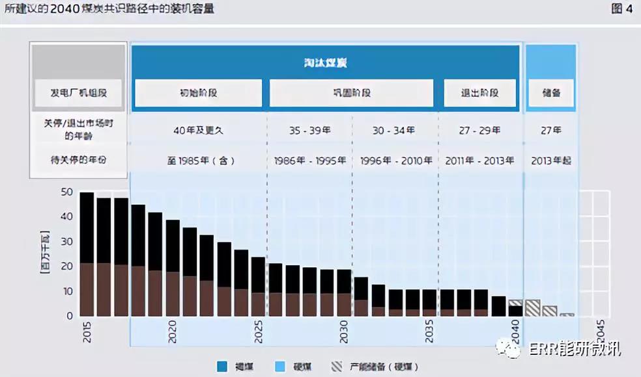This screenshot has height=377, width=641.
Task: Click the cell 27 - 29年
Action: 480,131
